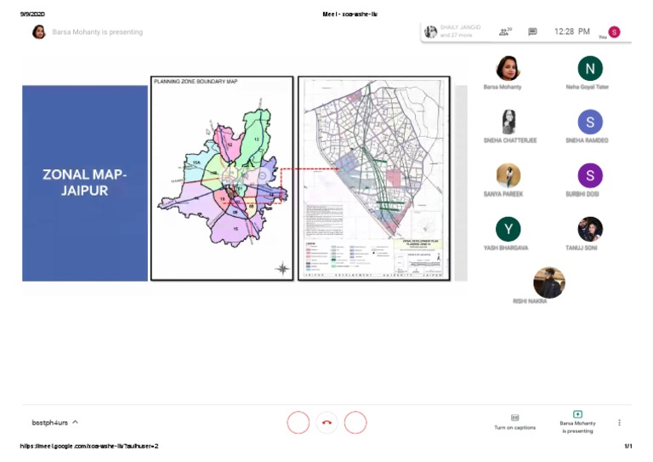Click the red hang-up call button

[x=326, y=422]
